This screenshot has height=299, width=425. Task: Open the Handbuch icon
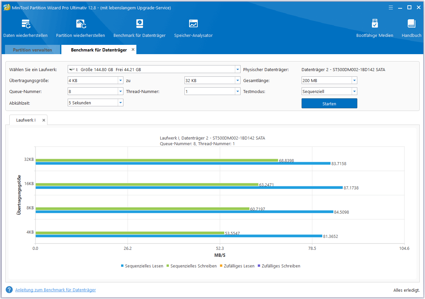pos(411,24)
